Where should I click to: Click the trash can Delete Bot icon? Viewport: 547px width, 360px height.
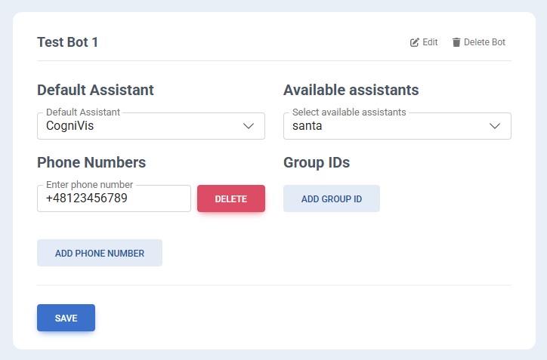[456, 42]
